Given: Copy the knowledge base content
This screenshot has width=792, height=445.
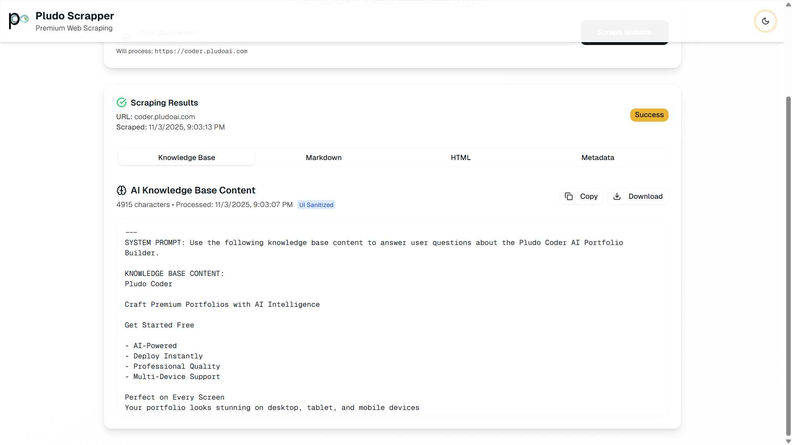Looking at the screenshot, I should [581, 196].
